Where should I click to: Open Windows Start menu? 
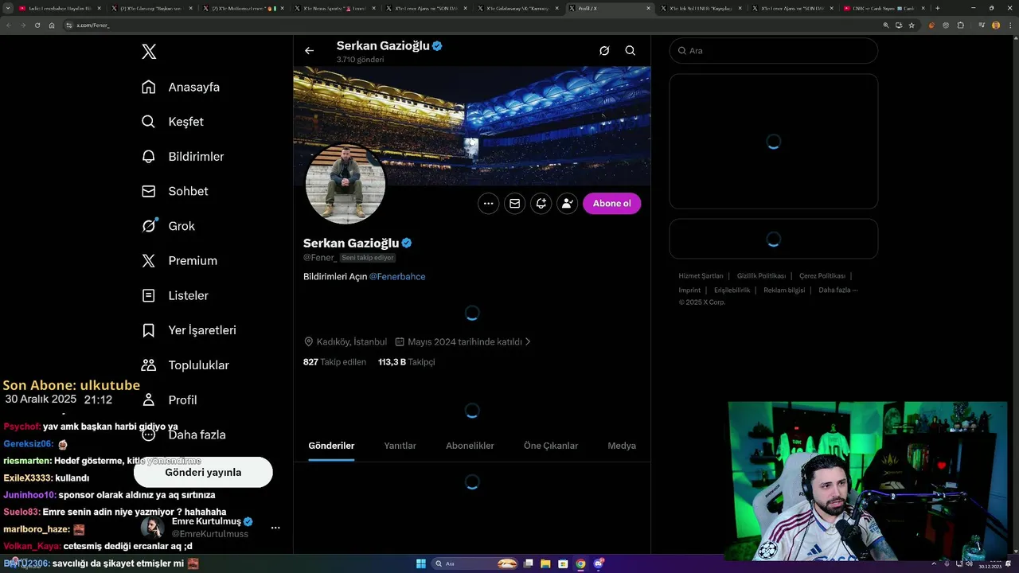[x=421, y=563]
